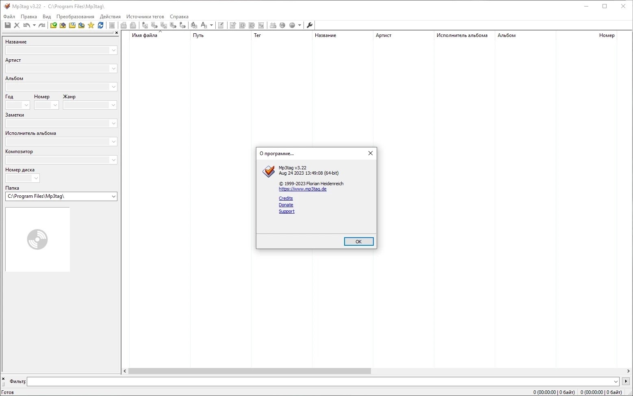Viewport: 633px width, 396px height.
Task: Click the Extended tags pencil icon
Action: [221, 25]
